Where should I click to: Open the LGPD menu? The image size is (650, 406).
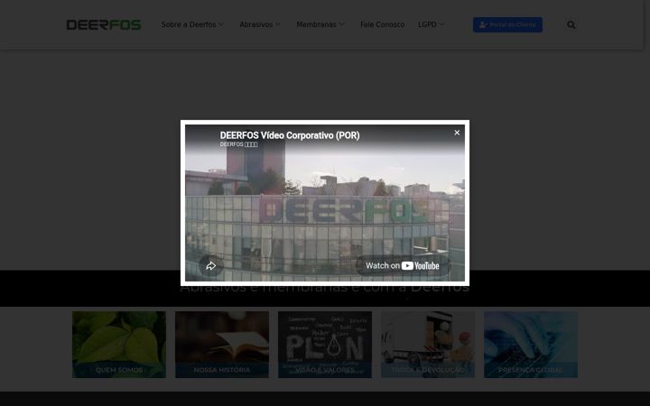point(427,25)
